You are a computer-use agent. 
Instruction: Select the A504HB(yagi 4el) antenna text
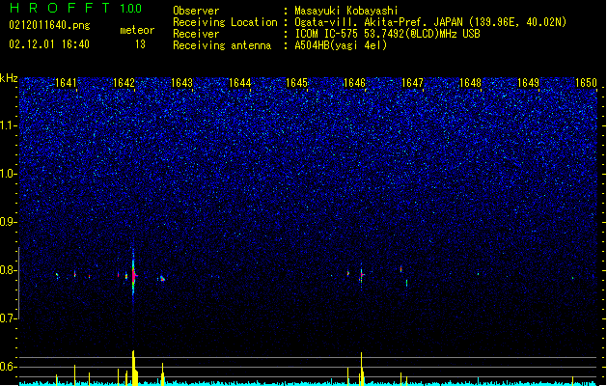[x=341, y=45]
